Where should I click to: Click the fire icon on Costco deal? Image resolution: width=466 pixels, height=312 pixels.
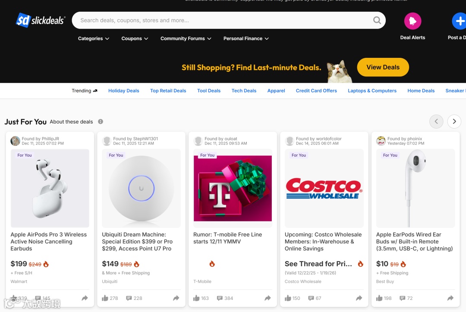pyautogui.click(x=360, y=264)
